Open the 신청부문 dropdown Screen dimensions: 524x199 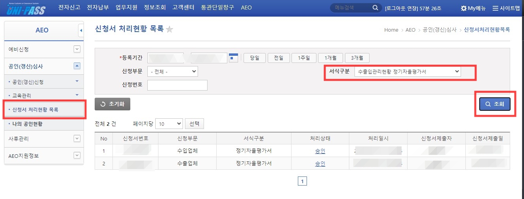[x=173, y=72]
